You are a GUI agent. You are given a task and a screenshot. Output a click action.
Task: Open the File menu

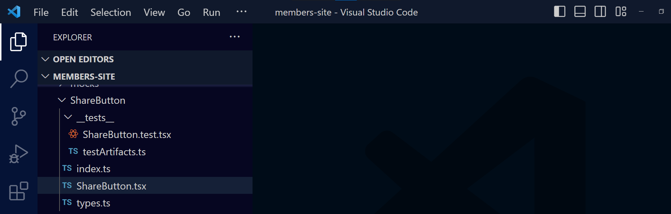click(x=41, y=12)
